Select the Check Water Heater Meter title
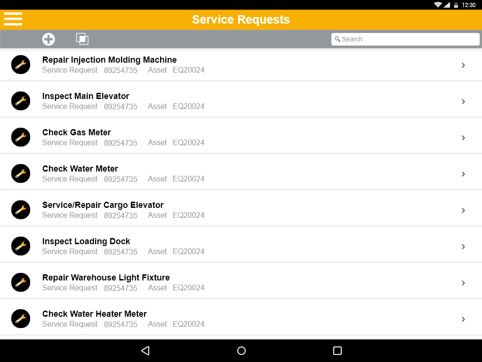The image size is (482, 362). pyautogui.click(x=95, y=314)
